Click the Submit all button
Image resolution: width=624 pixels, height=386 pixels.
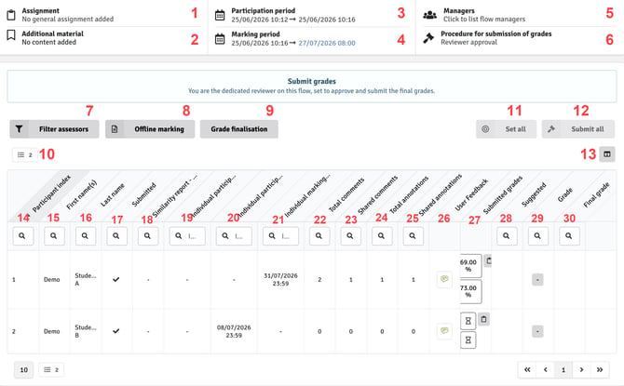[x=578, y=129]
